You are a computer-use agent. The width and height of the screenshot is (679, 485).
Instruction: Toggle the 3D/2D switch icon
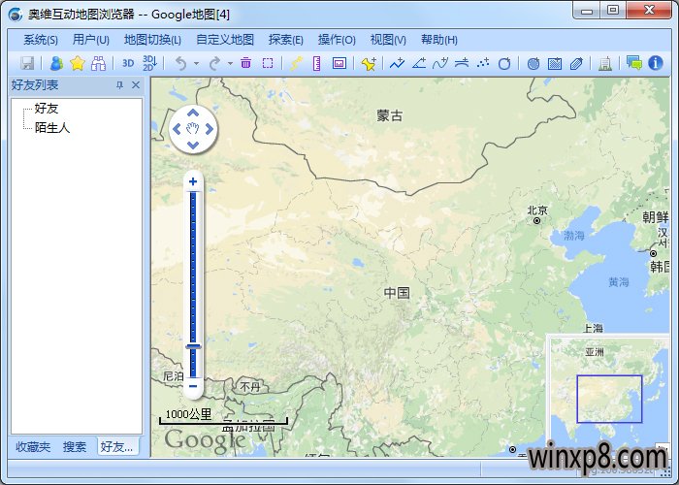tap(149, 63)
